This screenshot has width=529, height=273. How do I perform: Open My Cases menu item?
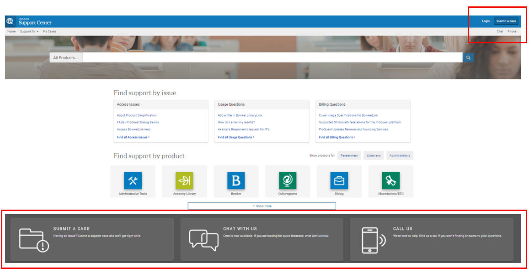49,31
